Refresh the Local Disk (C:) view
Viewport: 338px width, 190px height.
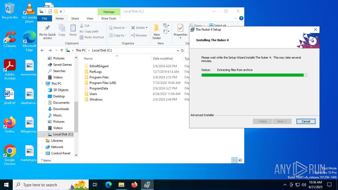(x=182, y=50)
